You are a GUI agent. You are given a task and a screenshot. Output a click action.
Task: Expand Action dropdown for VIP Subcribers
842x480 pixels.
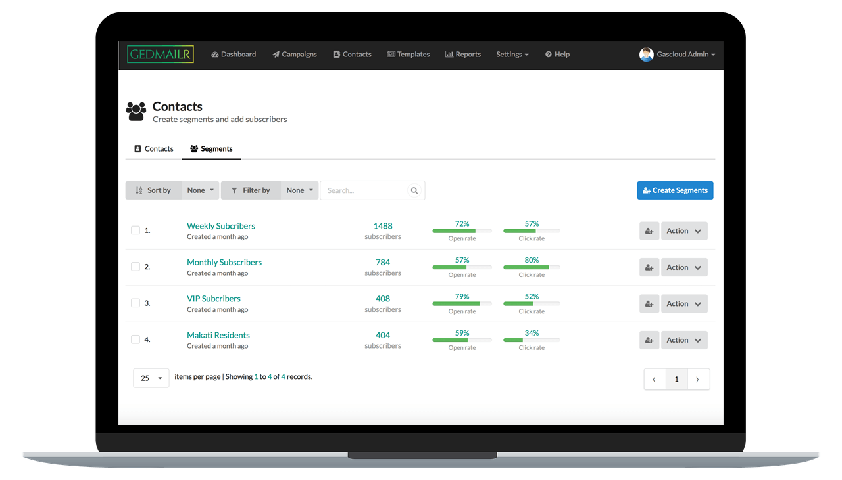point(684,303)
